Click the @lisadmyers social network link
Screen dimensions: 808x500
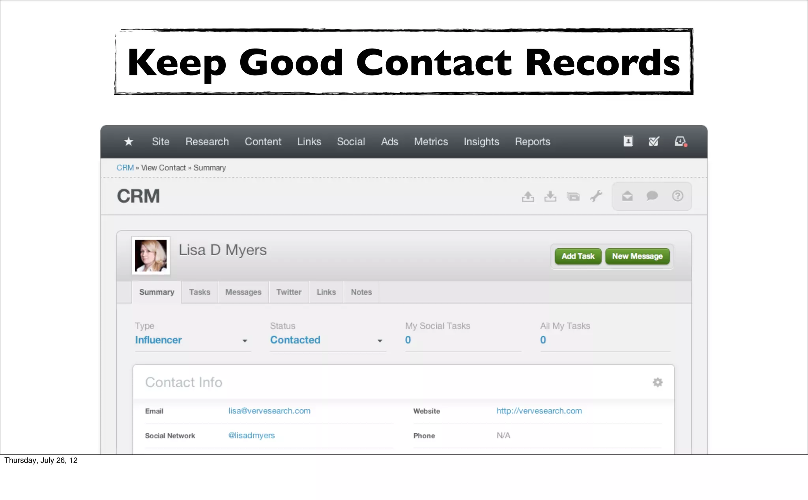click(x=252, y=435)
